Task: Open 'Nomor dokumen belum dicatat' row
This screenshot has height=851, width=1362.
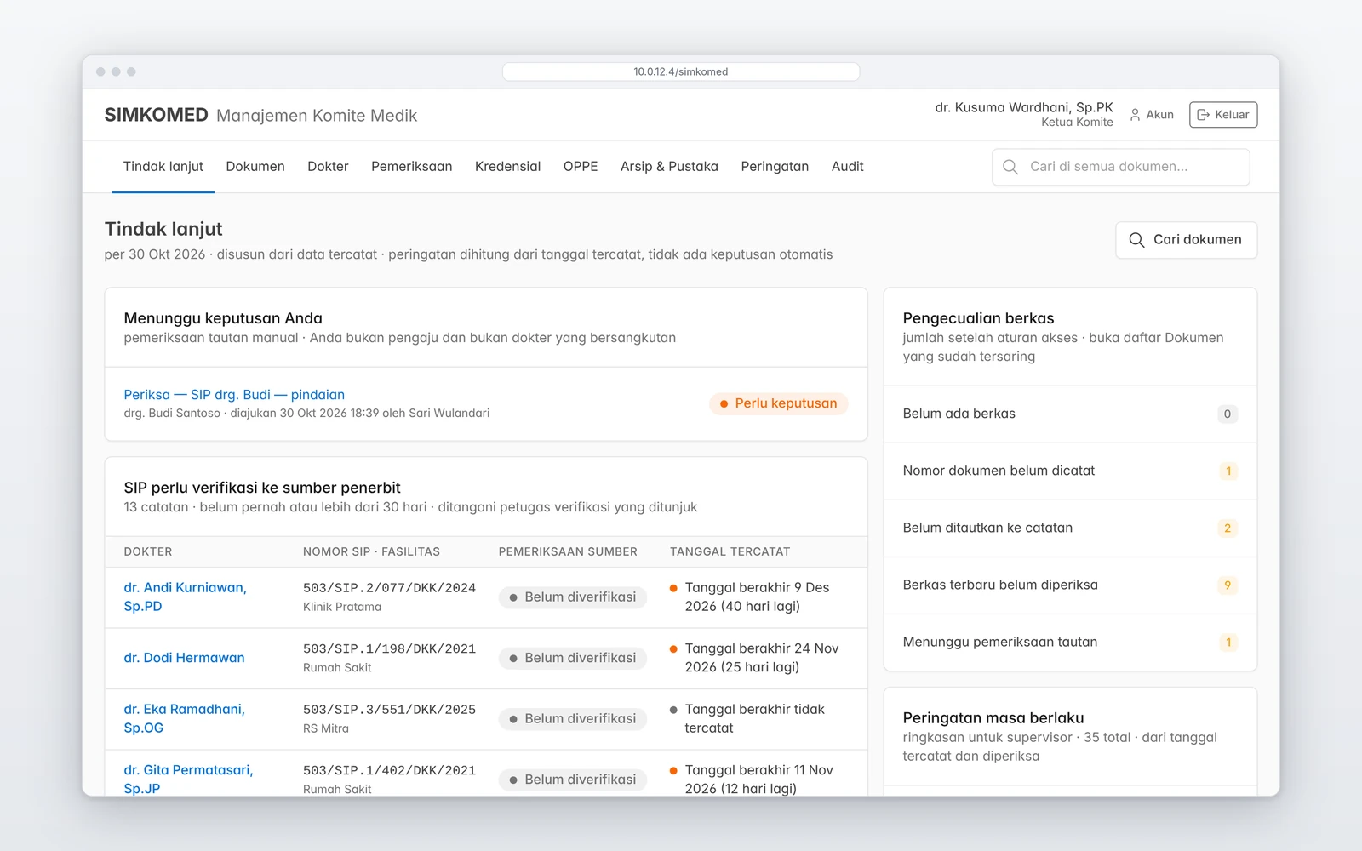Action: pyautogui.click(x=1070, y=471)
